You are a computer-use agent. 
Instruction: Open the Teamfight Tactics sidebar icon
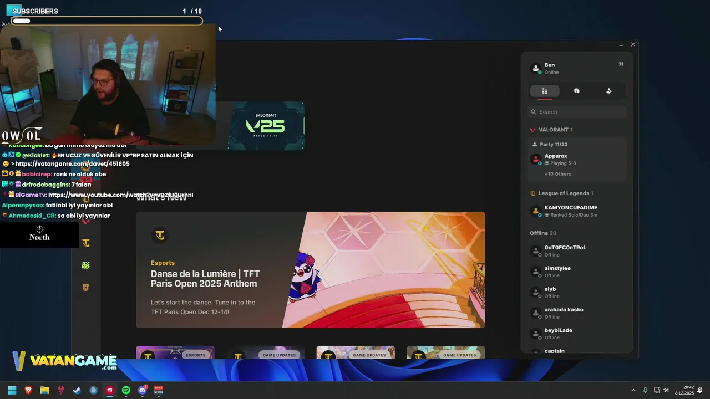pos(85,243)
